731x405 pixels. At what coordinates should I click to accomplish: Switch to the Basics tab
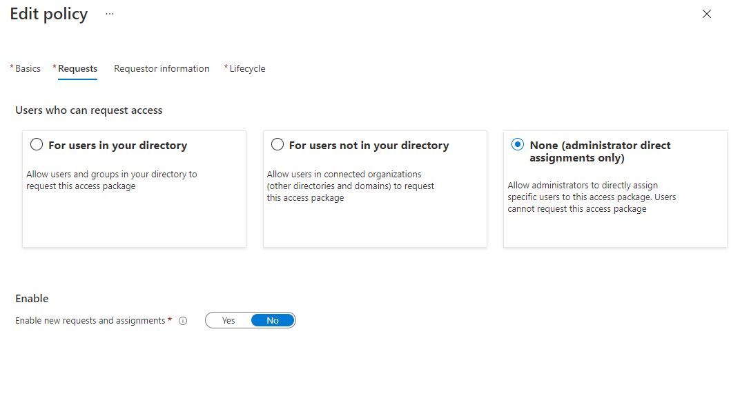(x=28, y=68)
